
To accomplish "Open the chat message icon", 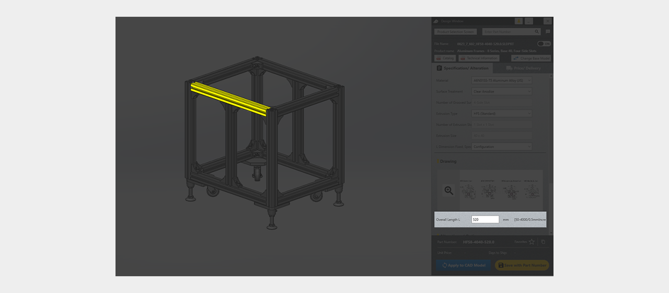I will [548, 32].
